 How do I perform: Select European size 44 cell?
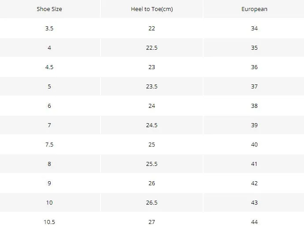tap(254, 222)
